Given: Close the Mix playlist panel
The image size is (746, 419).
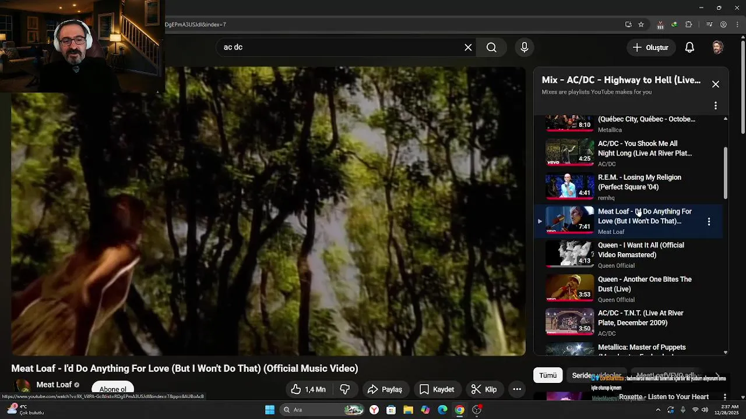Looking at the screenshot, I should (716, 84).
